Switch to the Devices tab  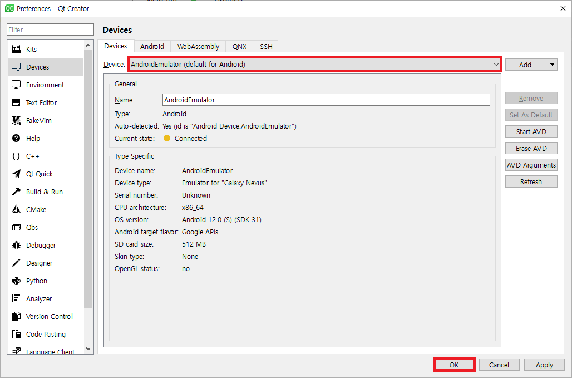click(x=116, y=46)
